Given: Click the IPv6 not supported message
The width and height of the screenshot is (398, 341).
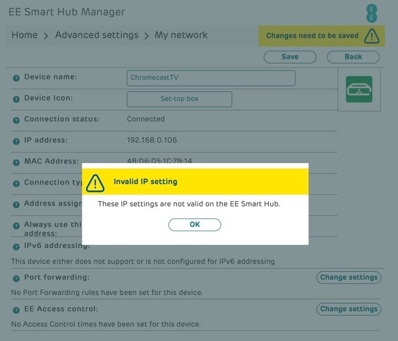Looking at the screenshot, I should (143, 261).
